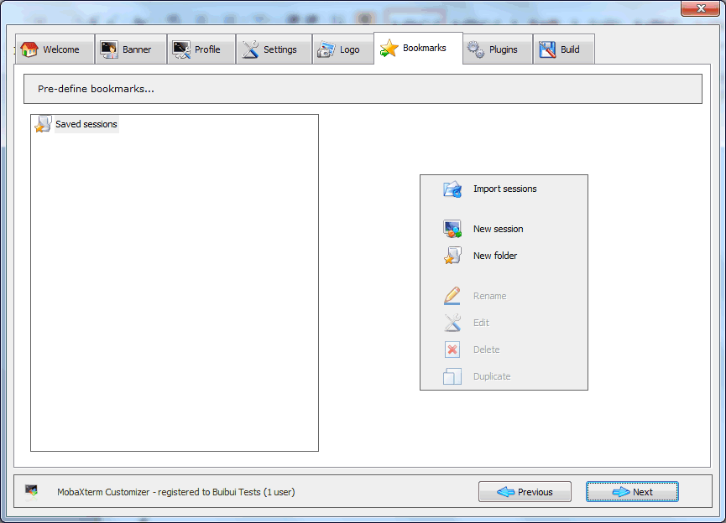Click the MobaXterm Customizer status icon
This screenshot has height=523, width=726.
click(x=32, y=491)
